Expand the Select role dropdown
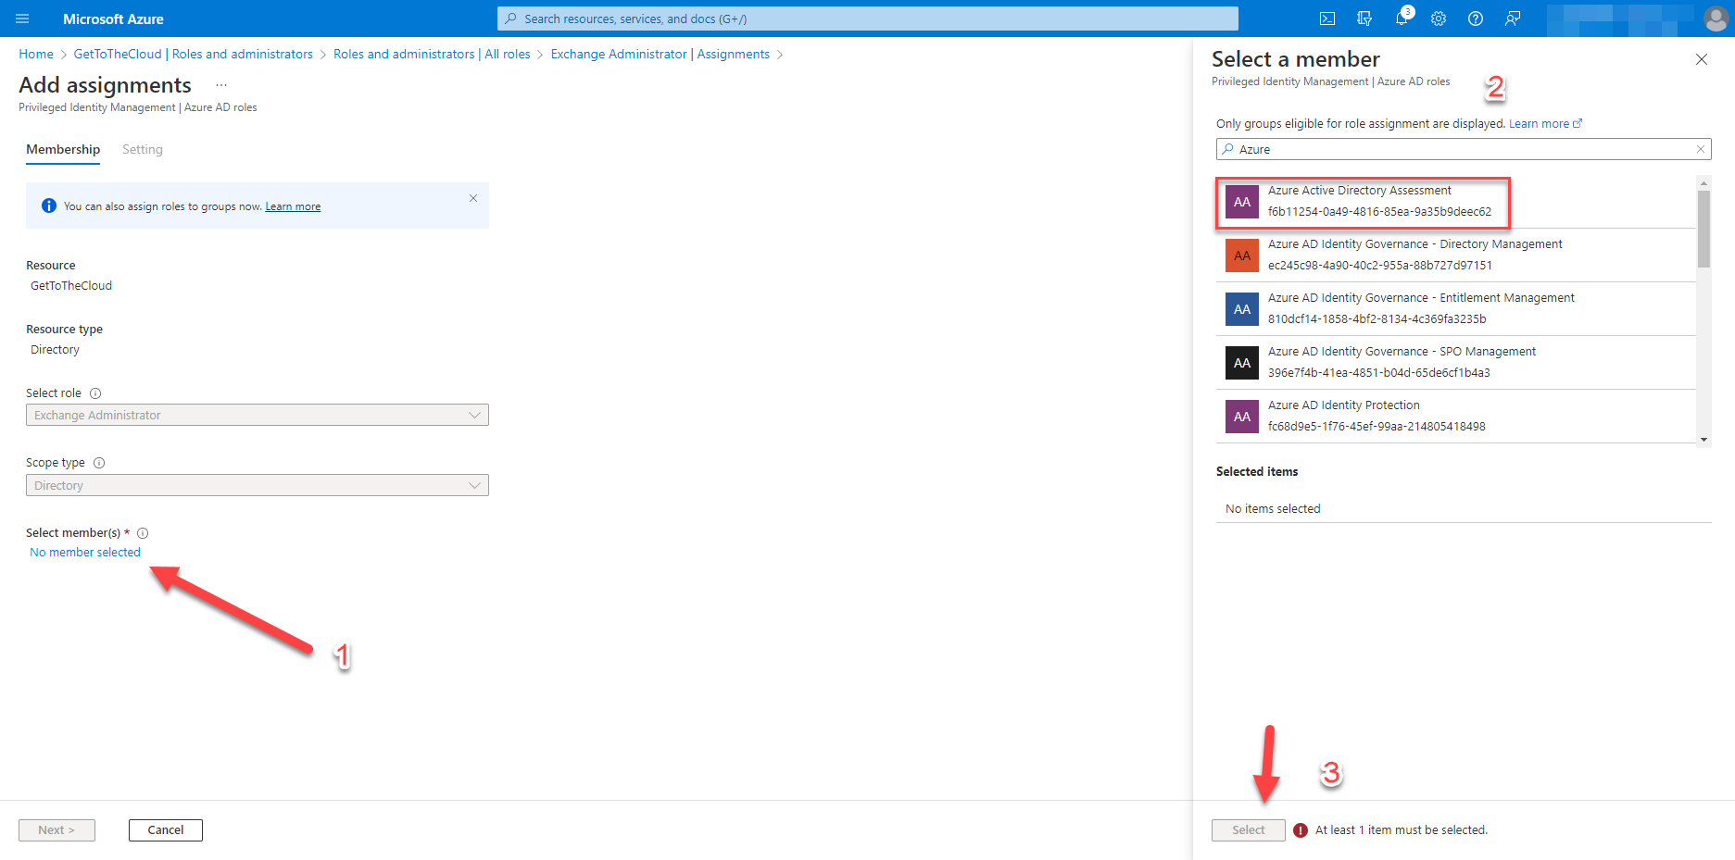This screenshot has height=860, width=1735. [258, 415]
